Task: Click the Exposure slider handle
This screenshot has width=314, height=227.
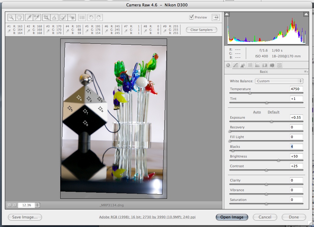Action: (x=271, y=121)
